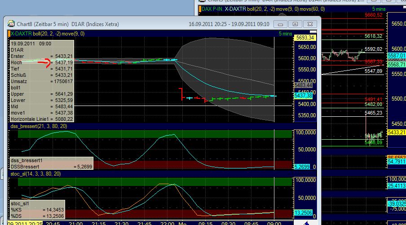The height and width of the screenshot is (225, 406).
Task: Click the dss_bressert(21, 3, 80, 20) panel title
Action: [39, 126]
